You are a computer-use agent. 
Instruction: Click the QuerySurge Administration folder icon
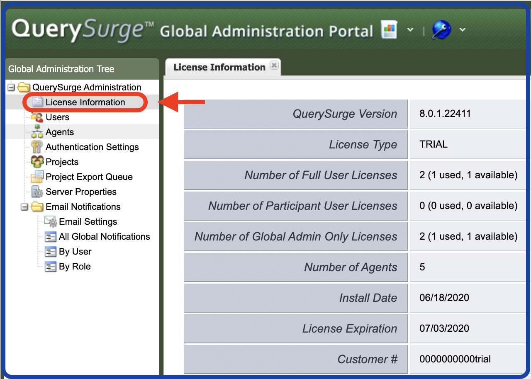[24, 87]
